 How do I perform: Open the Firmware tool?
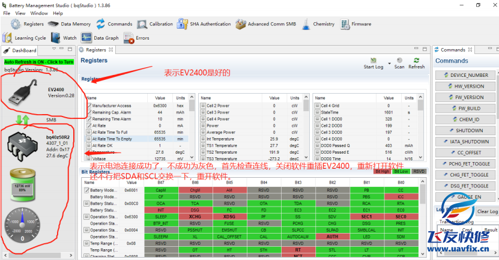[x=355, y=24]
